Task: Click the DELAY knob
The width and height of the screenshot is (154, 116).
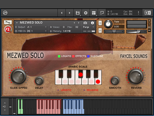Action: tap(39, 81)
